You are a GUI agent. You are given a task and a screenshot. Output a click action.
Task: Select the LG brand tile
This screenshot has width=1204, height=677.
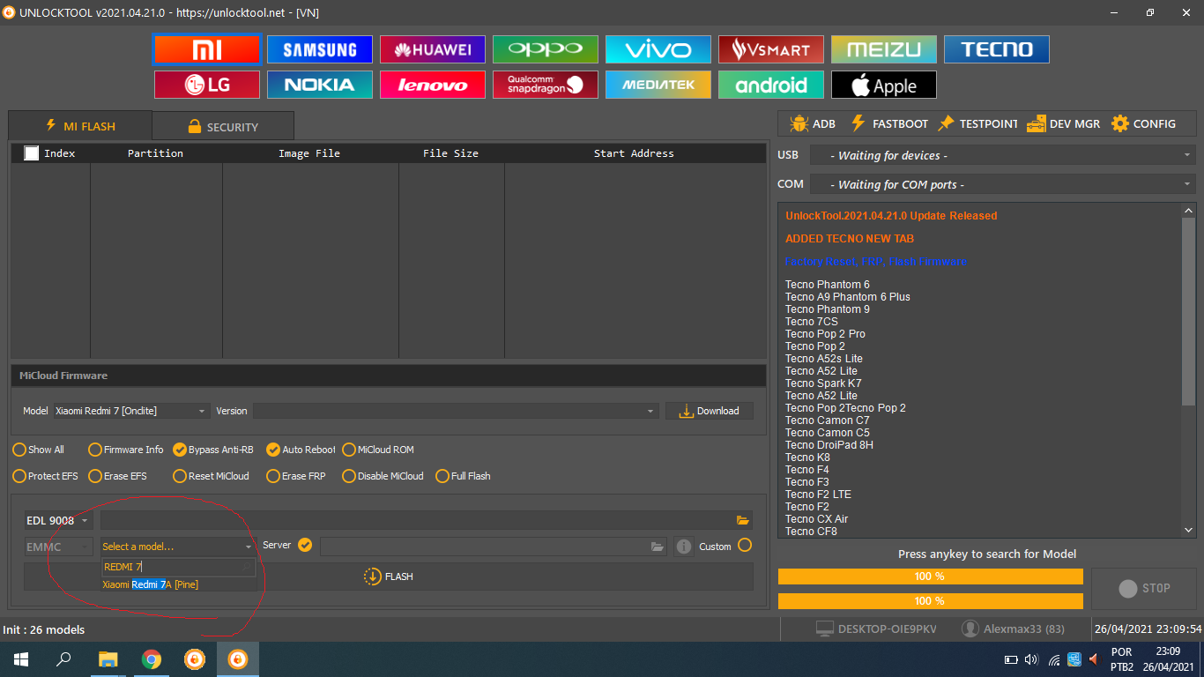click(207, 85)
